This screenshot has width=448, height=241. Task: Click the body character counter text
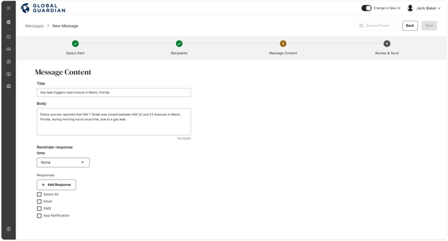(184, 139)
